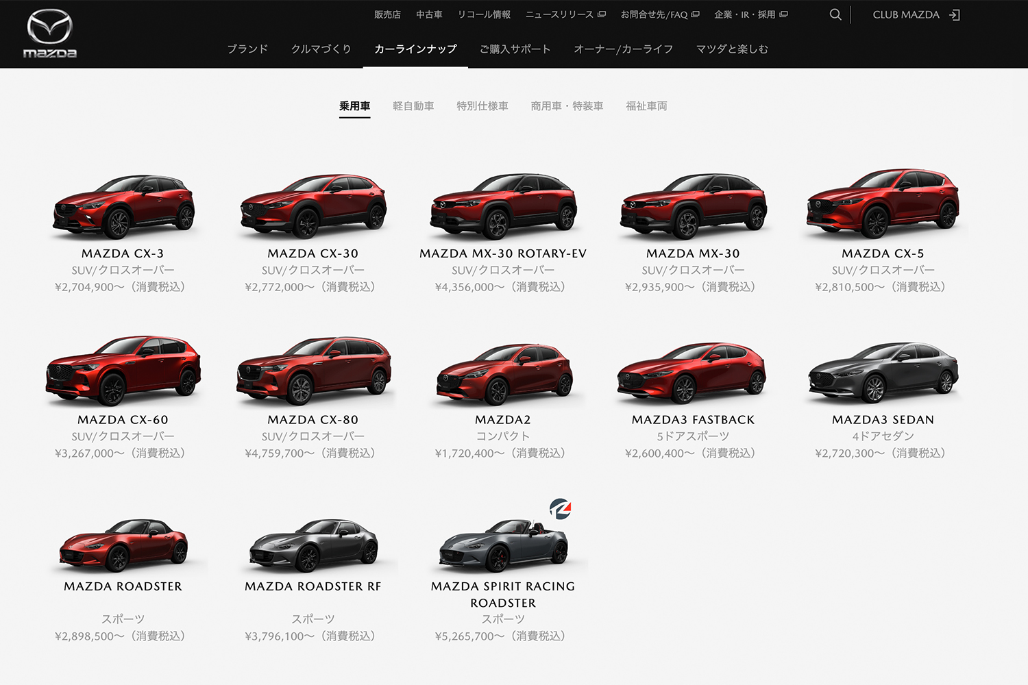Open お問合せ先/FAQ external link
The height and width of the screenshot is (685, 1028).
pos(659,14)
